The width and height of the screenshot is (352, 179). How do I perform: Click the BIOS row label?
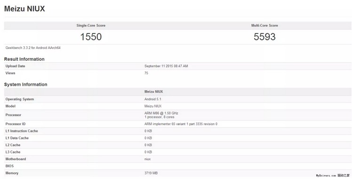coord(9,166)
